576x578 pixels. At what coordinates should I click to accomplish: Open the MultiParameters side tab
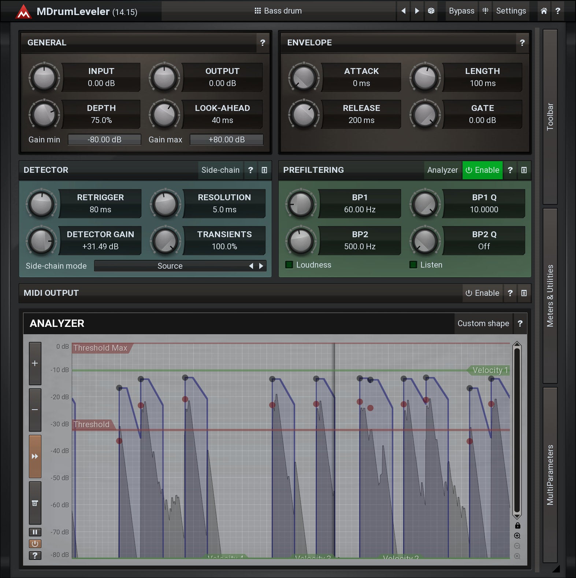[x=550, y=474]
